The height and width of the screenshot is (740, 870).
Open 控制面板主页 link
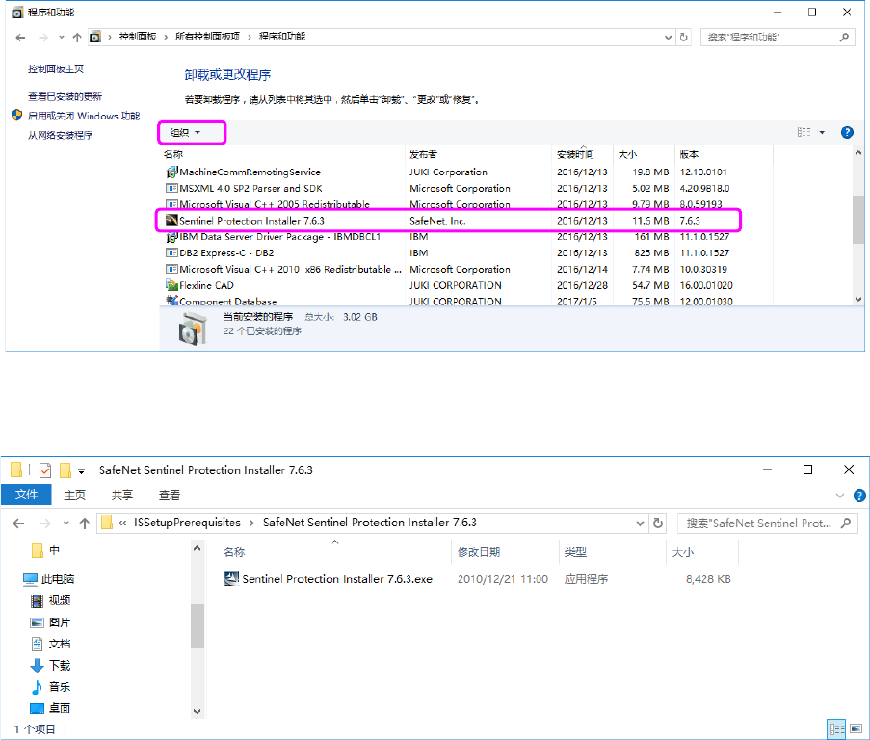56,68
